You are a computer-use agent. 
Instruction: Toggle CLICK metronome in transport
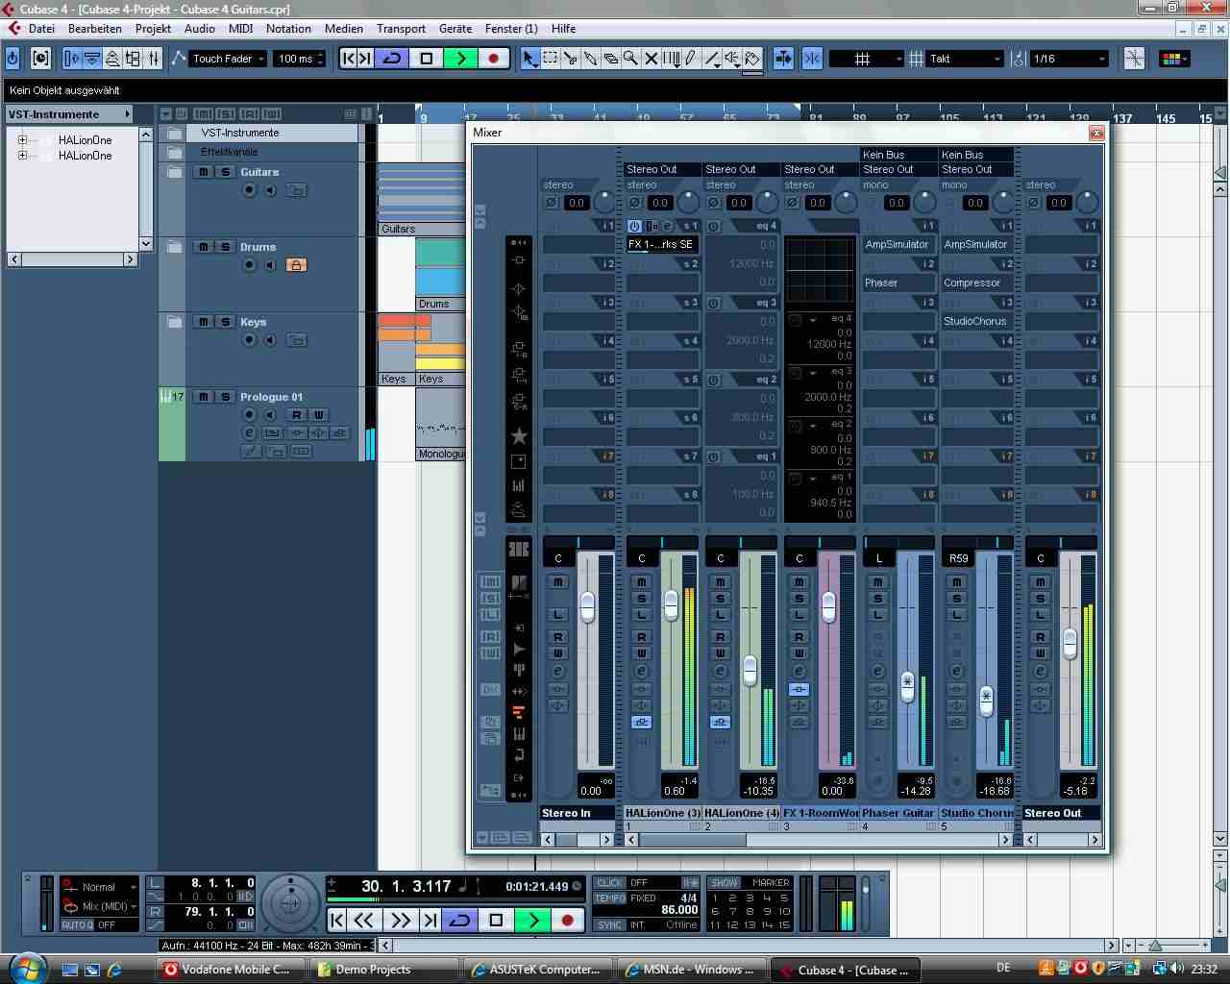609,882
